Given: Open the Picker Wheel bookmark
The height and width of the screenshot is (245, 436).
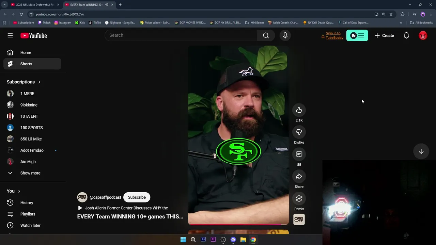Looking at the screenshot, I should click(x=155, y=23).
